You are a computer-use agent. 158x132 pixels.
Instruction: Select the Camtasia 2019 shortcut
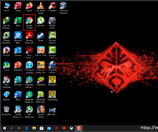(x=52, y=52)
